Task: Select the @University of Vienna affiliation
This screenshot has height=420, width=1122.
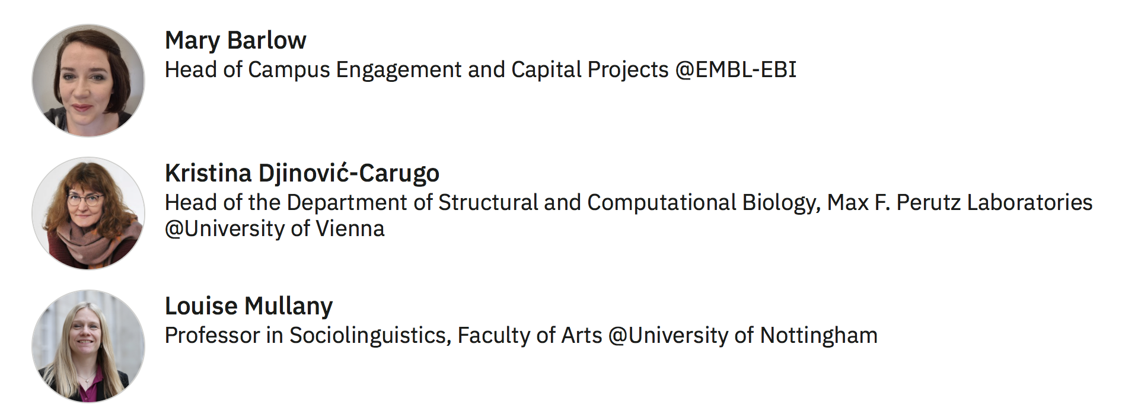Action: pyautogui.click(x=275, y=229)
